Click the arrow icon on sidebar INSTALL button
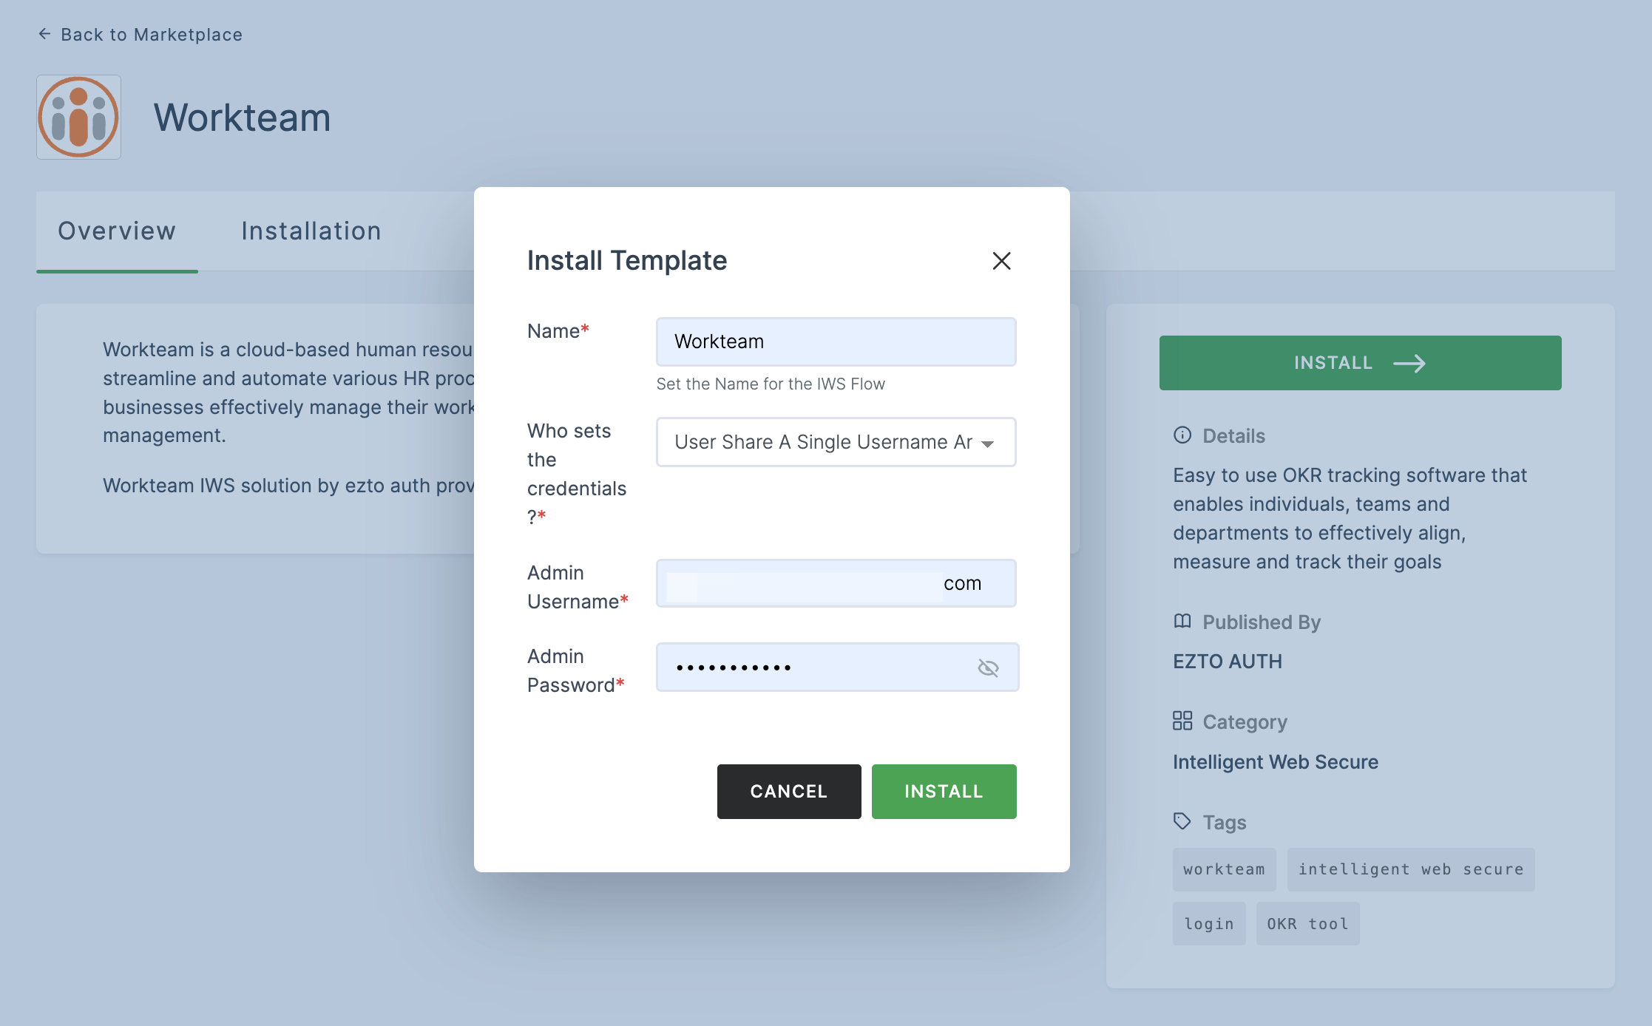The width and height of the screenshot is (1652, 1026). [1409, 363]
